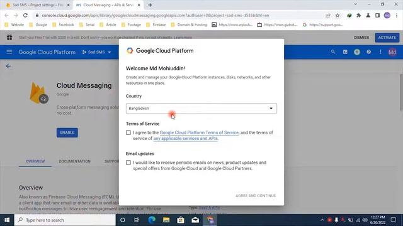Open the action center notification icon
The image size is (403, 226).
[x=393, y=220]
